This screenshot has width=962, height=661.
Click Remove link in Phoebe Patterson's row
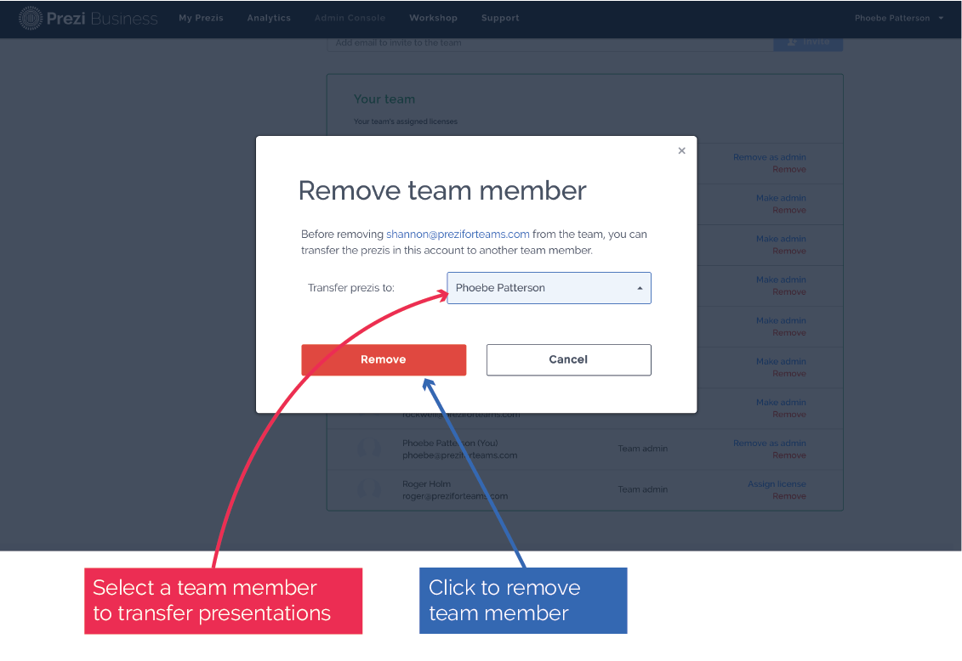coord(788,455)
